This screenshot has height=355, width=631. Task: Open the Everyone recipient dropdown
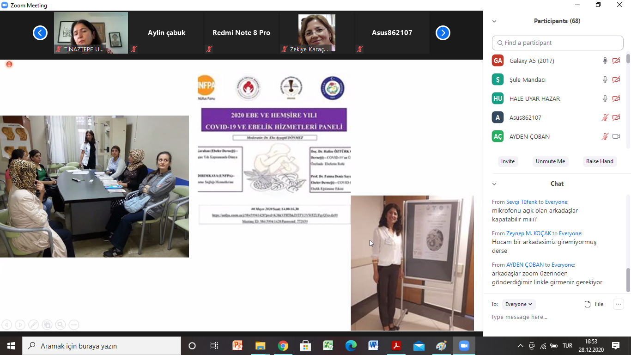coord(519,304)
